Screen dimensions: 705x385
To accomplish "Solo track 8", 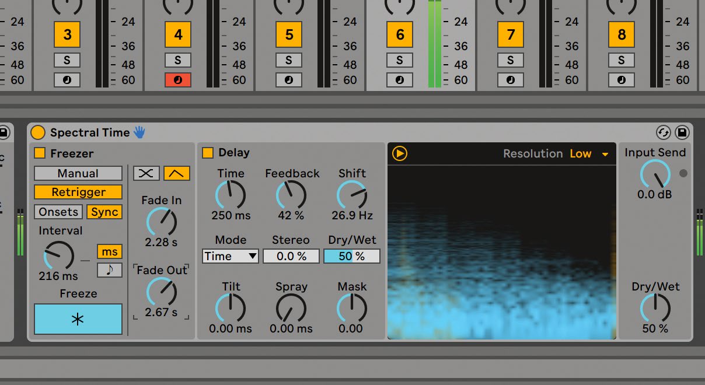I will point(622,60).
